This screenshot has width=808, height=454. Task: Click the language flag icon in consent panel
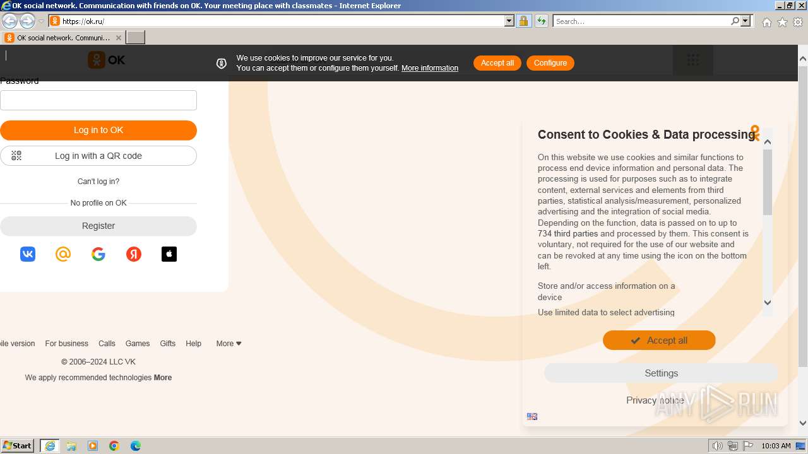pos(532,416)
